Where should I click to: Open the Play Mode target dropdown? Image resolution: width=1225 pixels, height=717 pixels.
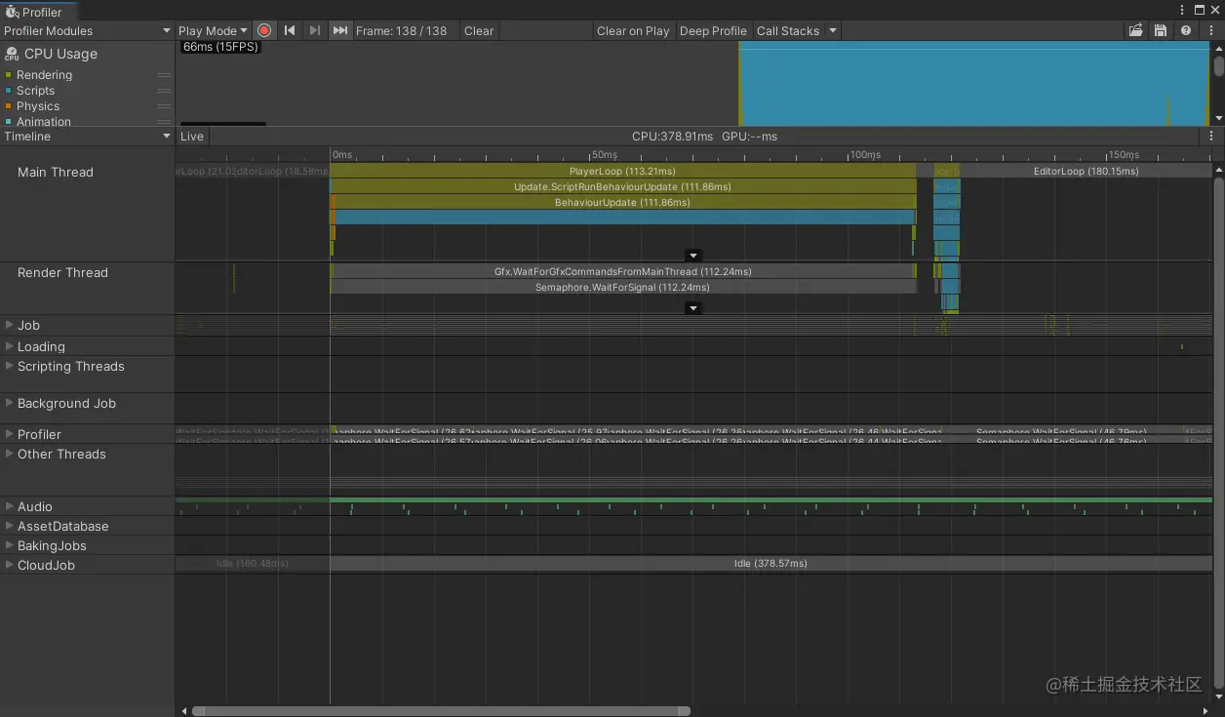tap(213, 30)
